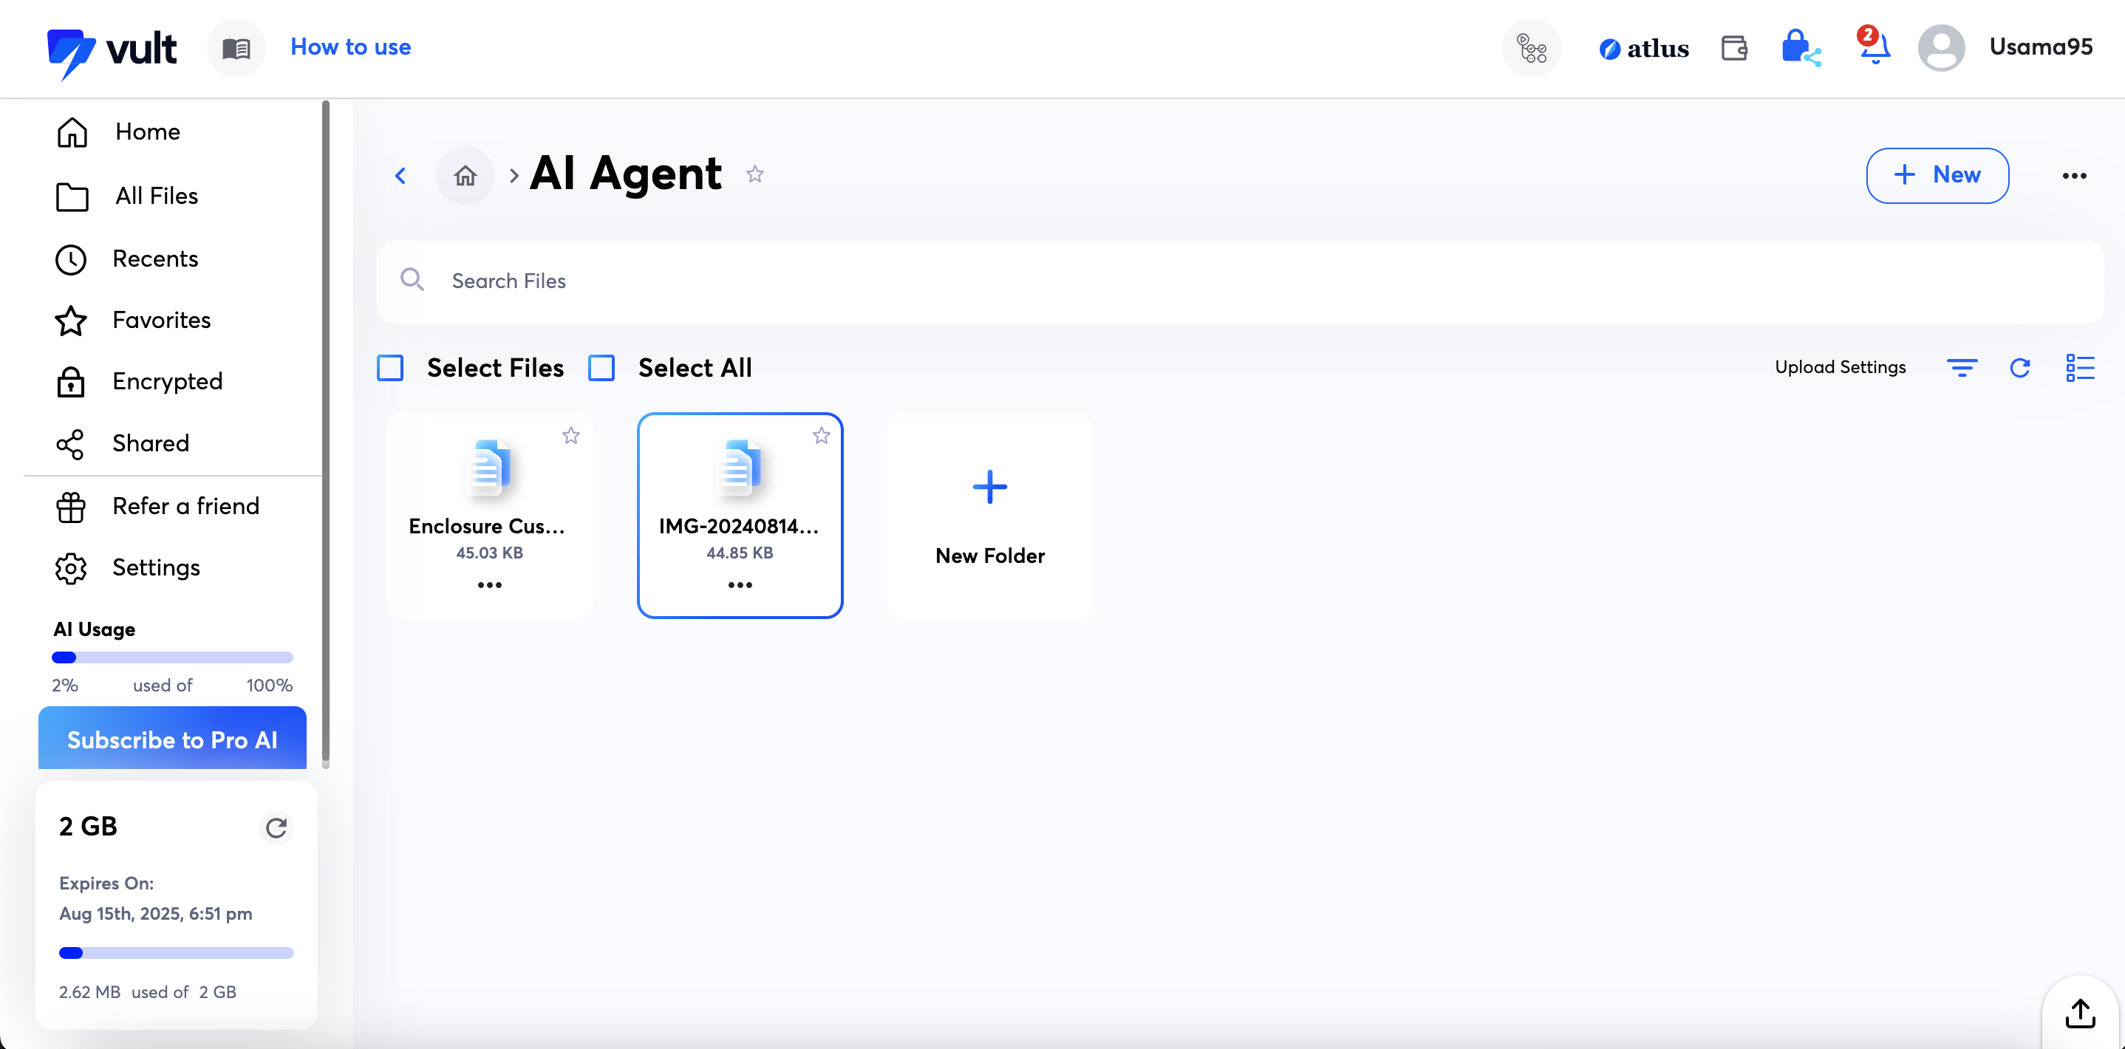The width and height of the screenshot is (2125, 1049).
Task: Go to home folder breadcrumb icon
Action: 465,176
